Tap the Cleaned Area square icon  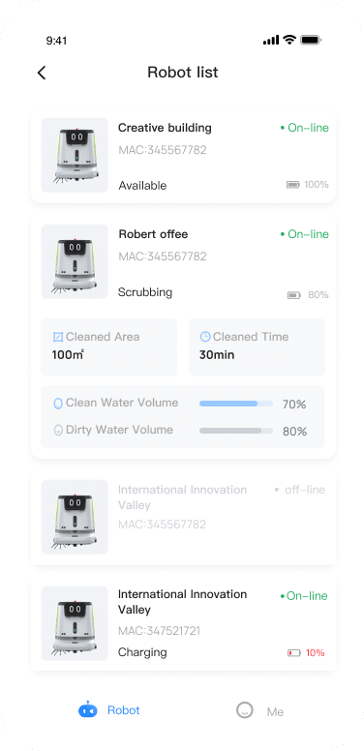click(58, 337)
